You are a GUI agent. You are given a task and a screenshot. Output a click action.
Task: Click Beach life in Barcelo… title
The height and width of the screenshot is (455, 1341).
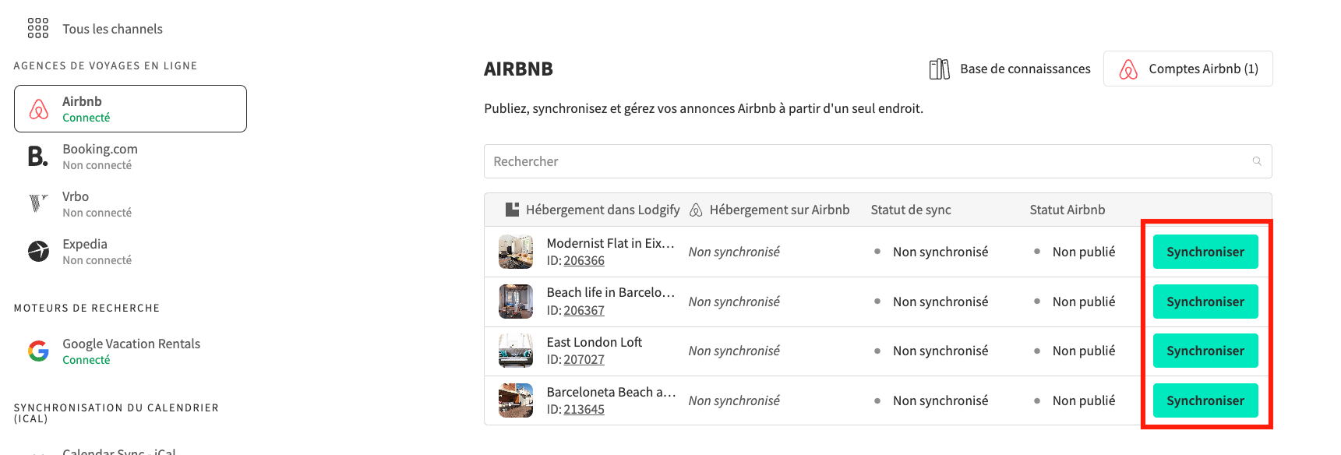[x=610, y=292]
